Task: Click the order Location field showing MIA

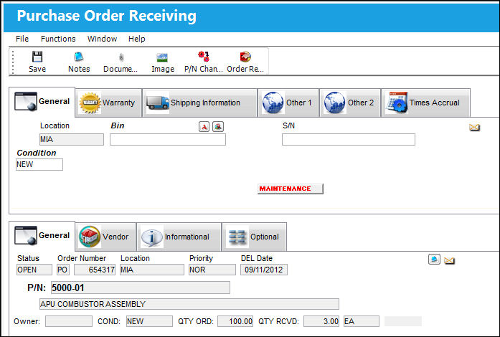Action: click(x=152, y=270)
